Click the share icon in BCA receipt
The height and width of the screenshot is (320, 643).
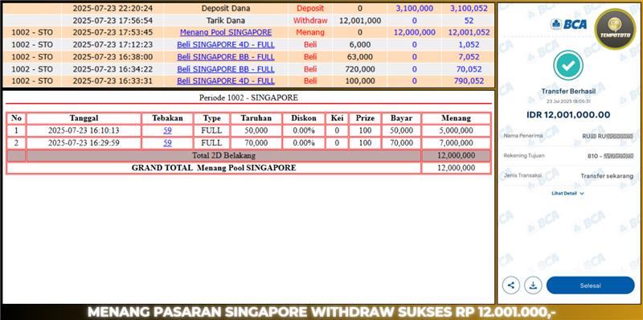pyautogui.click(x=511, y=285)
